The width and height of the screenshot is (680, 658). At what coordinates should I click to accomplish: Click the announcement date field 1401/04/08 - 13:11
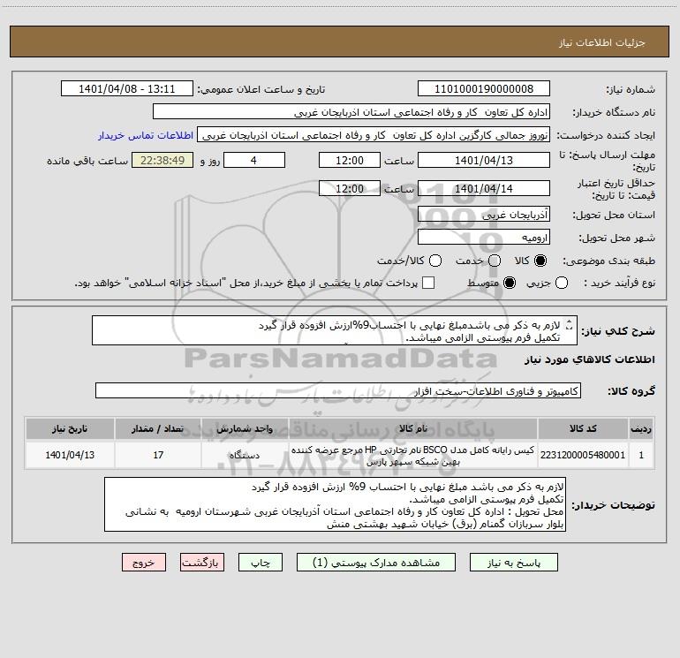point(126,89)
